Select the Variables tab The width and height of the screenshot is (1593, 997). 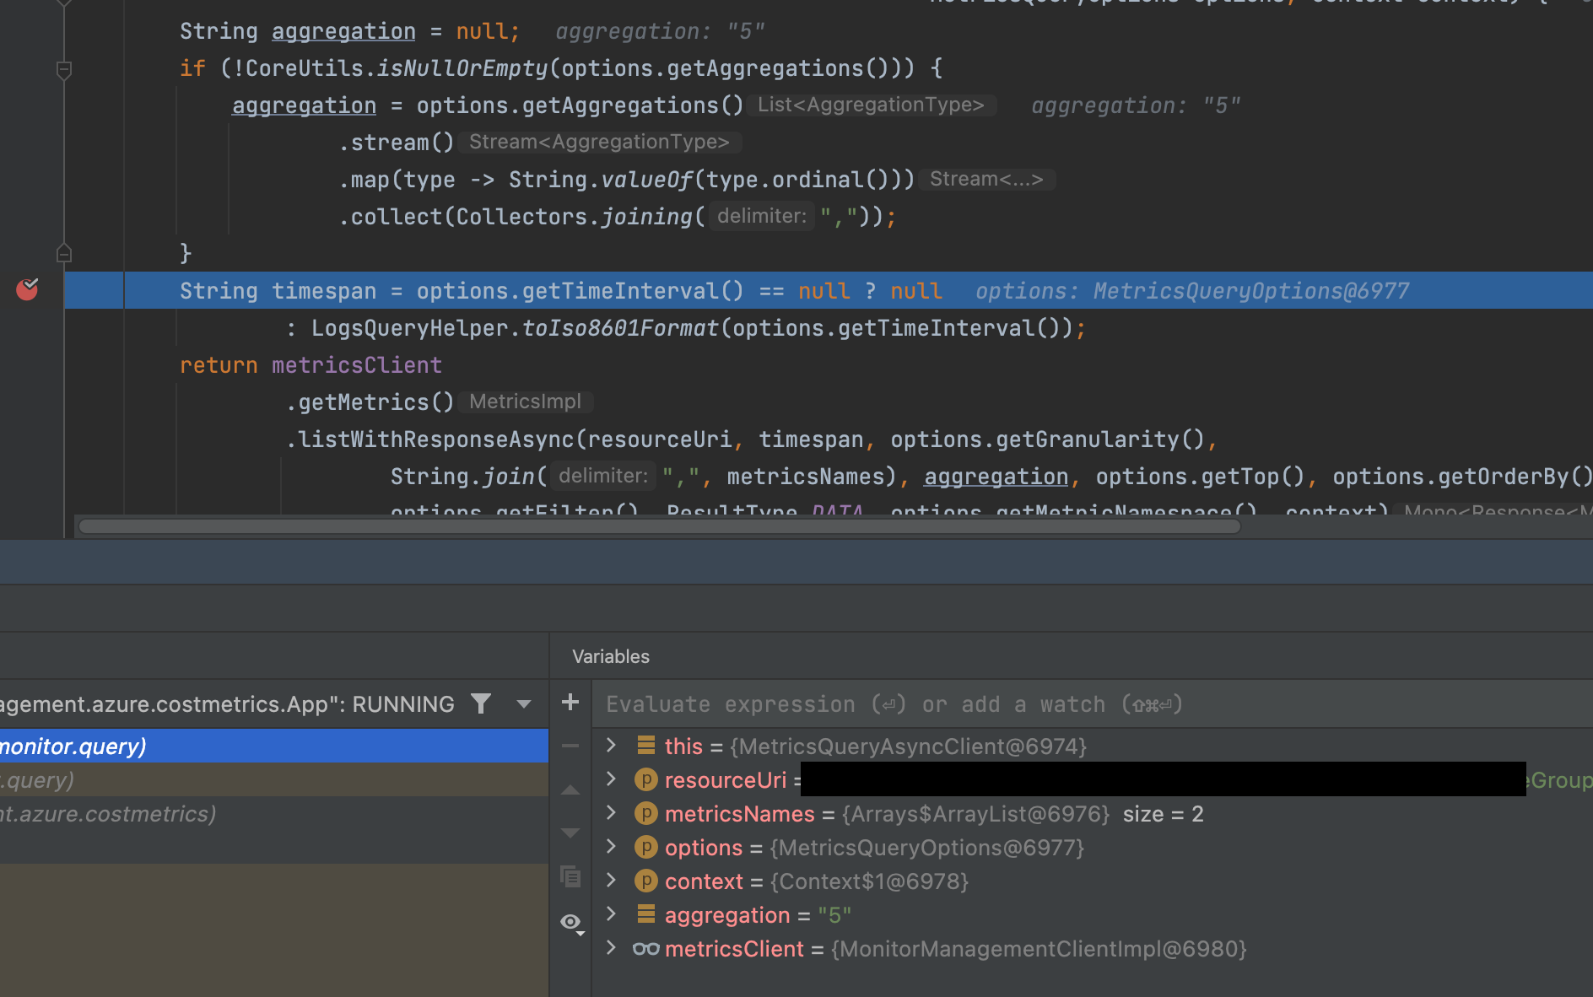coord(611,656)
